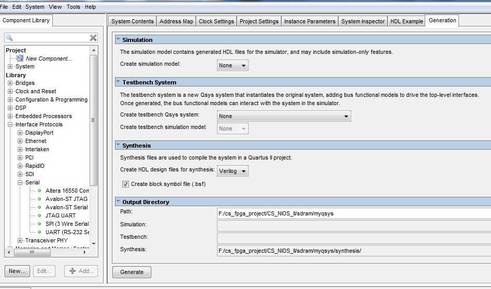The width and height of the screenshot is (491, 289).
Task: Click the Edit... button
Action: [44, 271]
